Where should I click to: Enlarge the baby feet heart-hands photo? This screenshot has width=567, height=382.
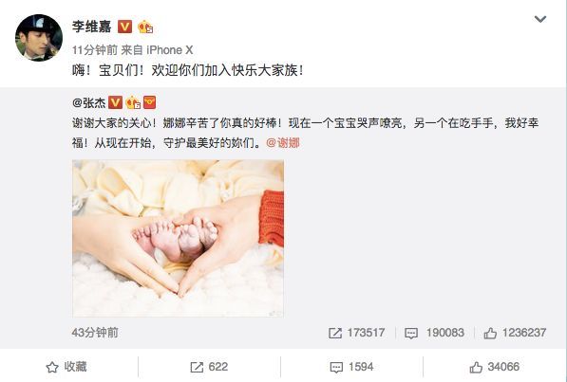(178, 238)
